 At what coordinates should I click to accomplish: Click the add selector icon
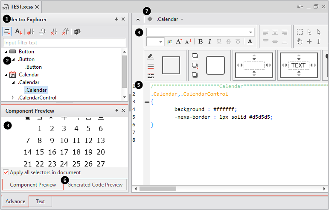(31, 32)
